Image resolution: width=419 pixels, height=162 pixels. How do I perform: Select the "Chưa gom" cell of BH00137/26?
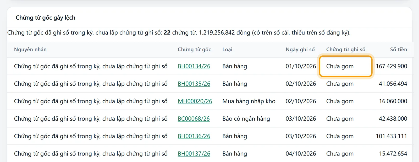click(x=340, y=154)
